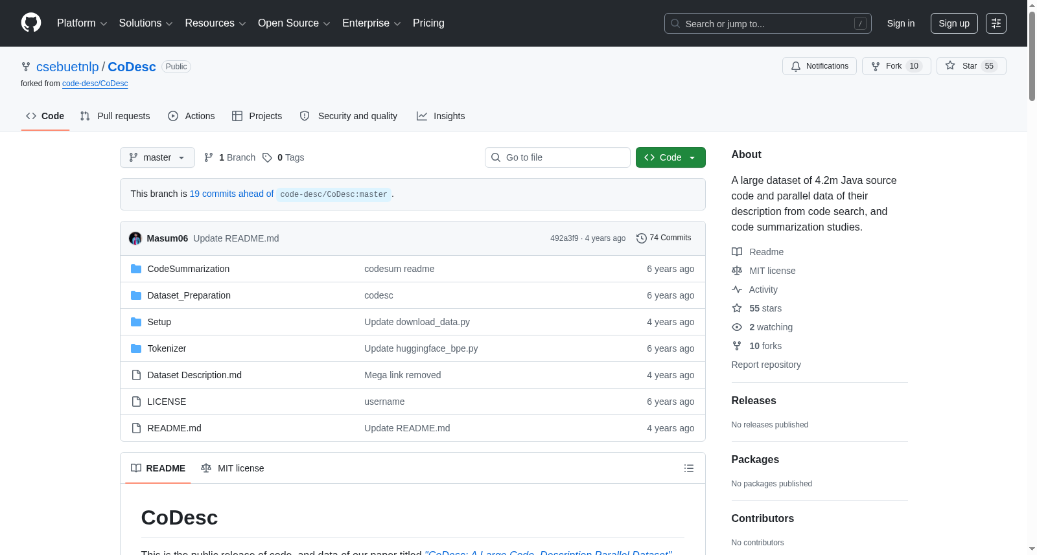Open the CodeSummarization folder icon
The width and height of the screenshot is (1037, 555).
136,269
